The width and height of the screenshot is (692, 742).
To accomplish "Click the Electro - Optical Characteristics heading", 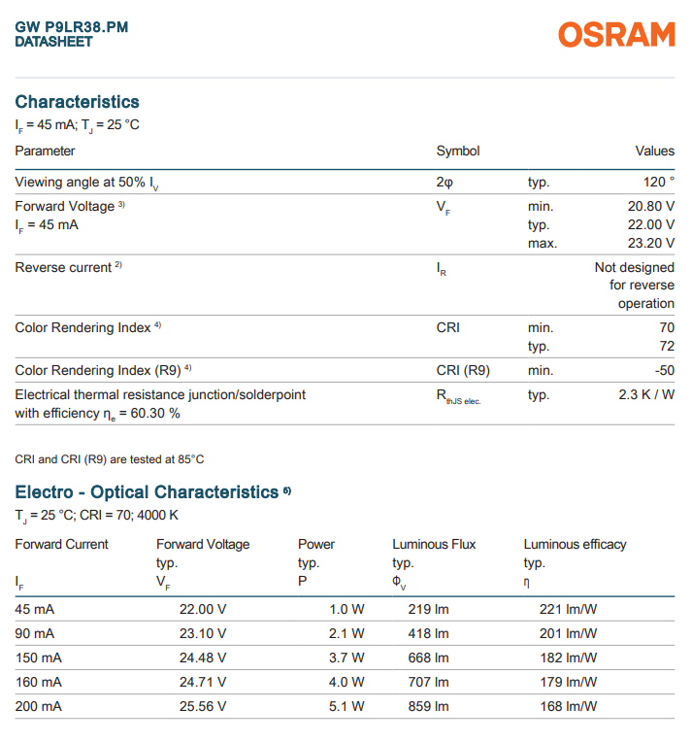I will [x=147, y=492].
